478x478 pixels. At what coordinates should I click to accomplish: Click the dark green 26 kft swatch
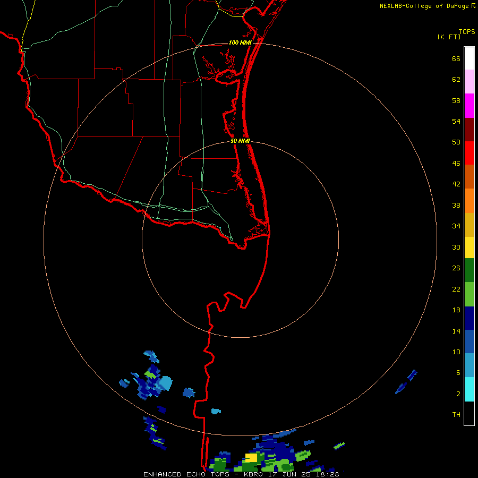pyautogui.click(x=469, y=270)
